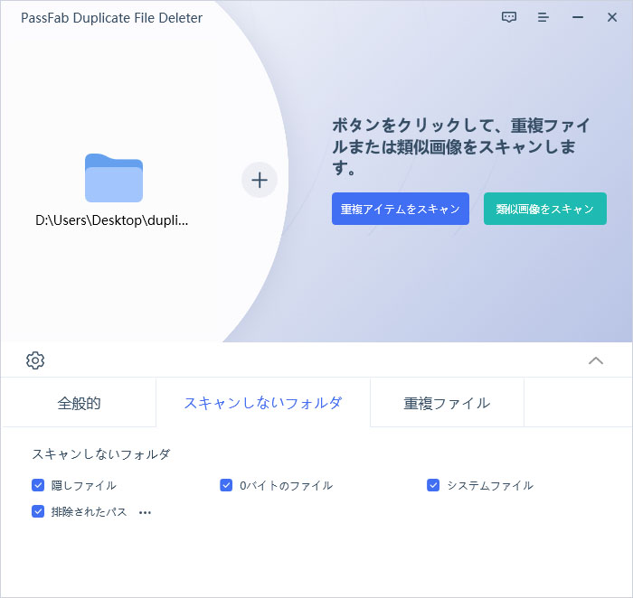Toggle the 0バイトのファイル checkbox
This screenshot has height=598, width=633.
pyautogui.click(x=227, y=485)
